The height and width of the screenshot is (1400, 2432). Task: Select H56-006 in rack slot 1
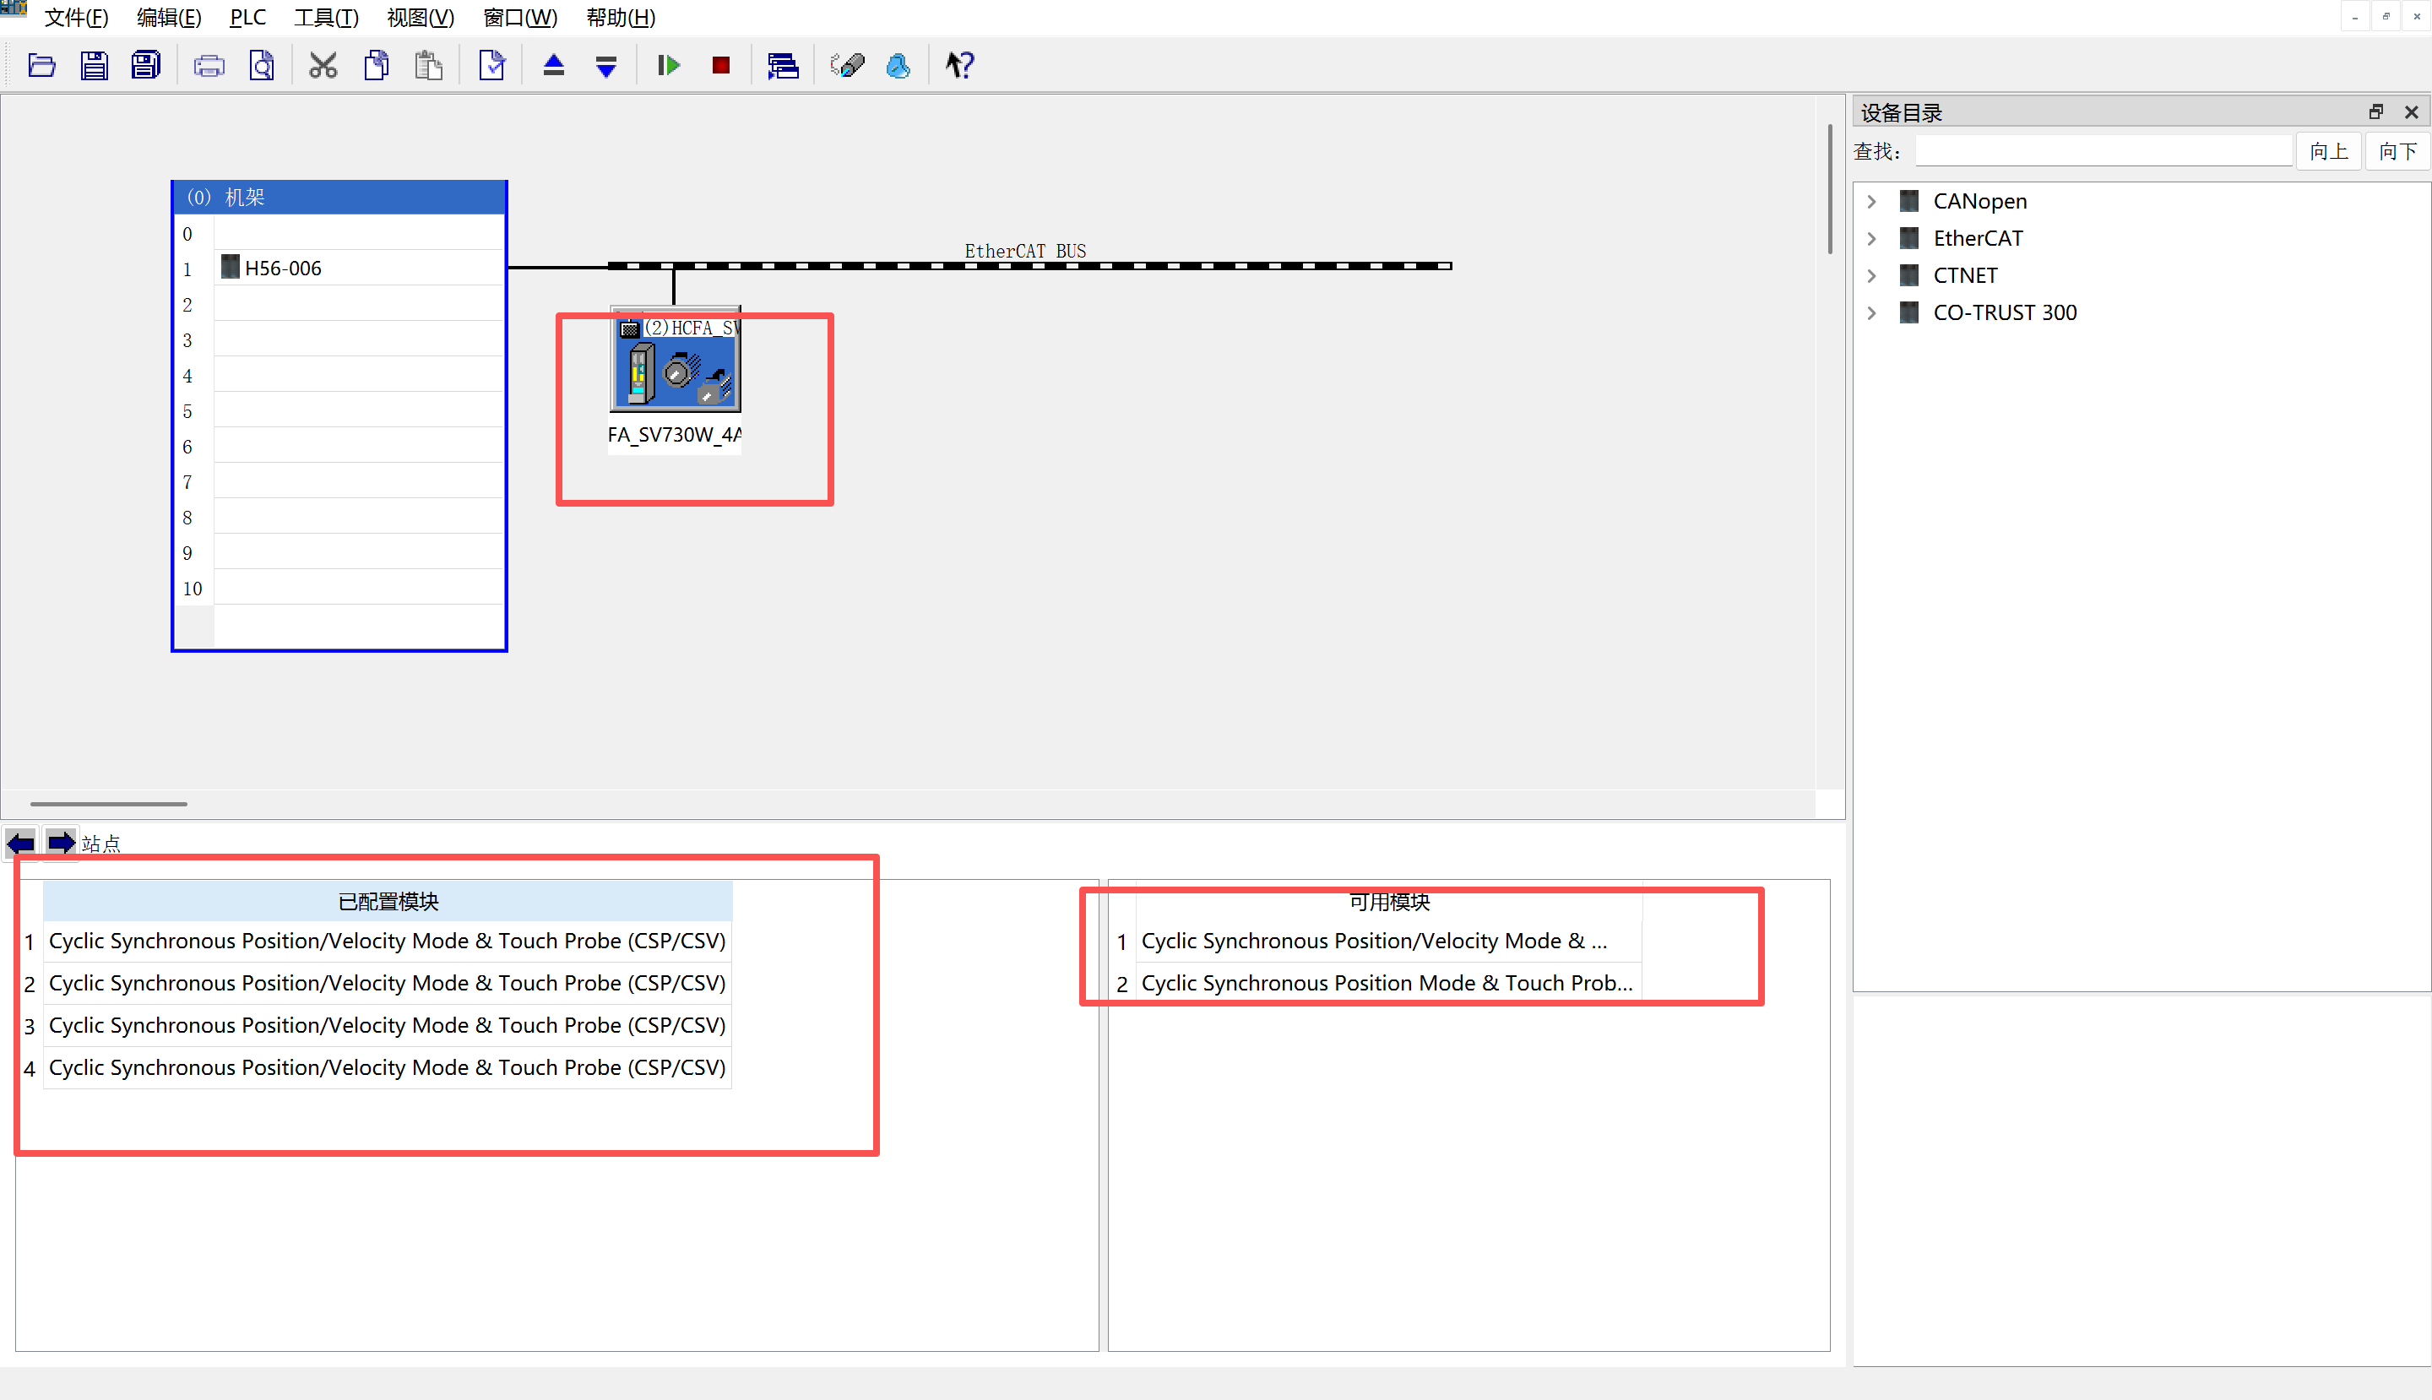(359, 269)
